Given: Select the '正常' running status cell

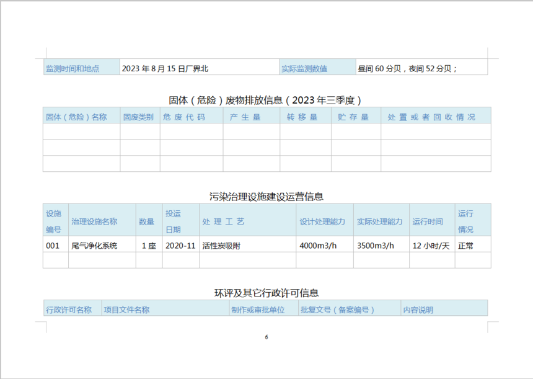Looking at the screenshot, I should click(x=466, y=245).
